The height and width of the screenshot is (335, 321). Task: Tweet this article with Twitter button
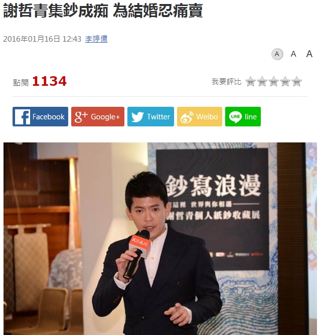(150, 117)
